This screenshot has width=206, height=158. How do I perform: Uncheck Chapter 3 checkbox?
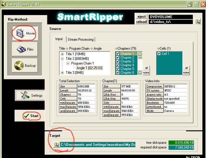[x=118, y=61]
